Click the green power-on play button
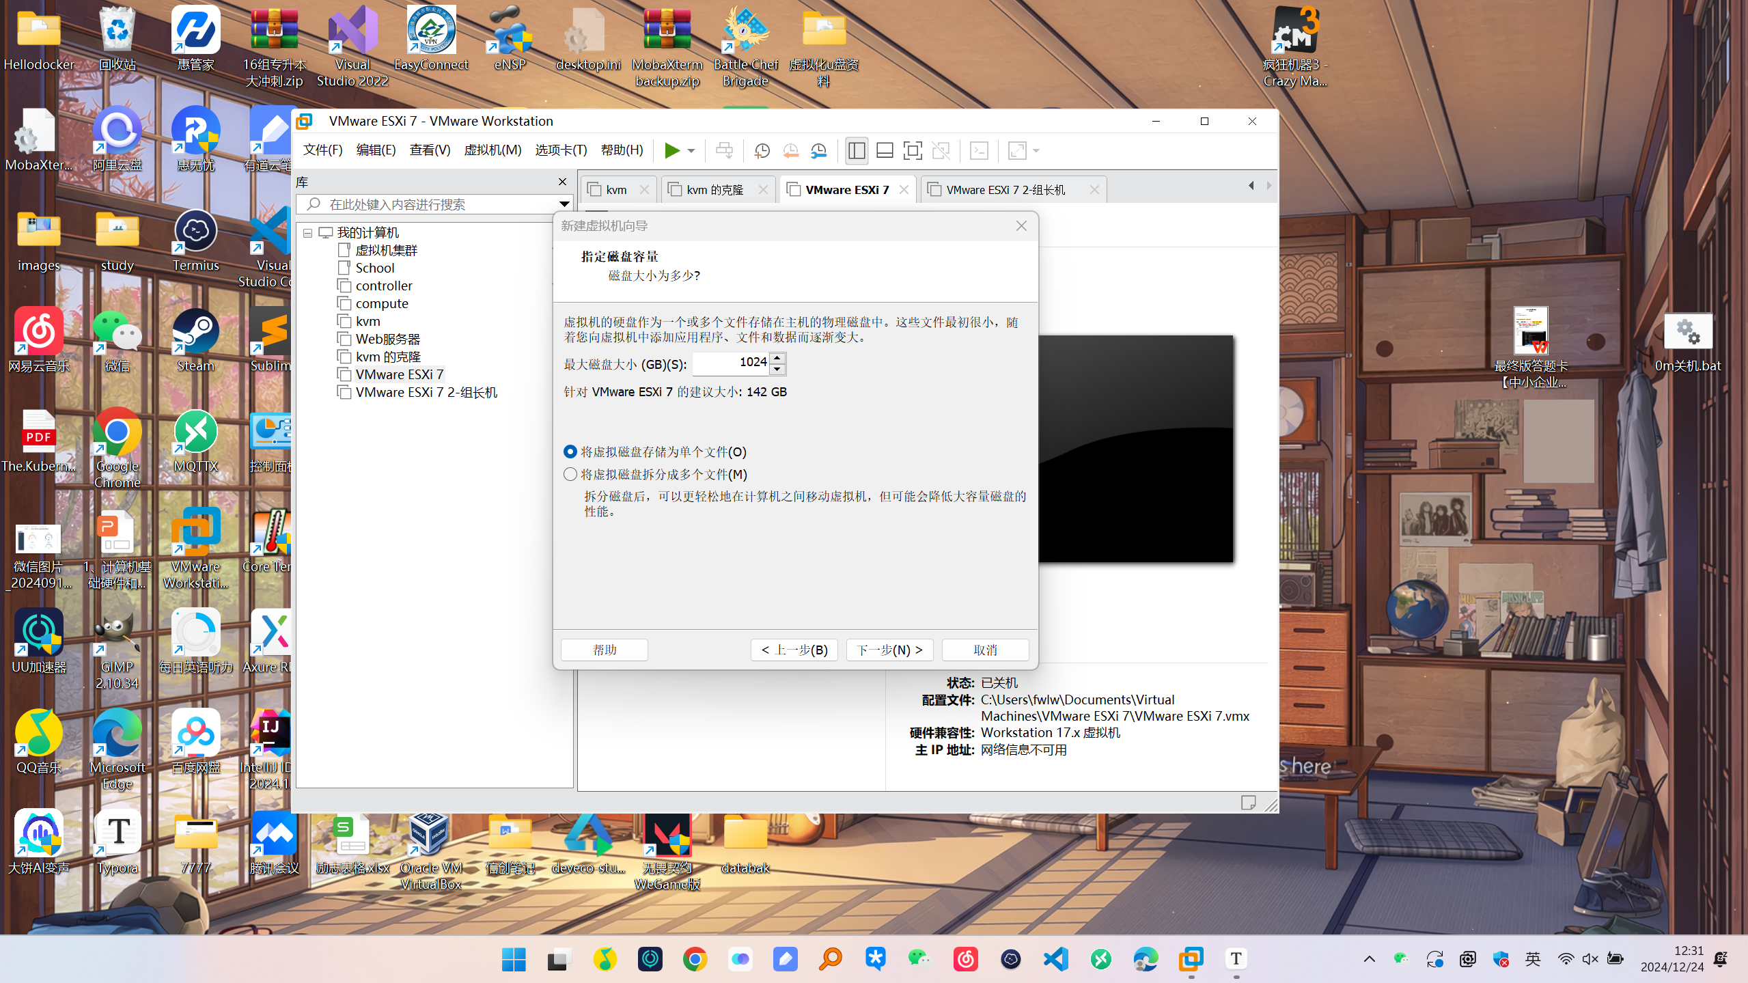Viewport: 1748px width, 983px height. [671, 150]
